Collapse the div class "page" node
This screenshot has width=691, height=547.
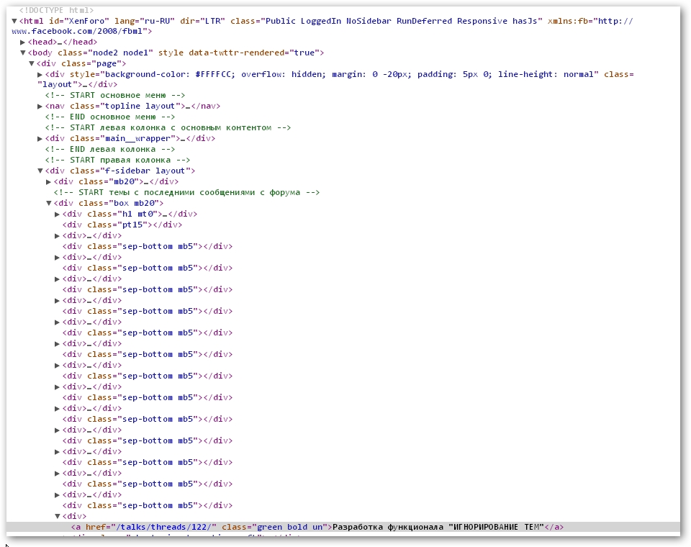click(32, 64)
